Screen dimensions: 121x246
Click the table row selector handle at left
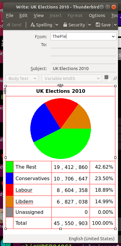point(5,91)
